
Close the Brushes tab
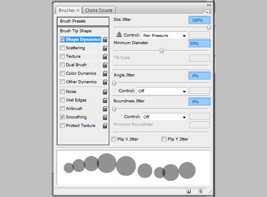pyautogui.click(x=78, y=10)
